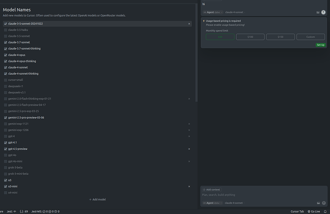The image size is (330, 214).
Task: Check gemini-2.5-flash-preview-04-17 checkbox
Action: 5,105
